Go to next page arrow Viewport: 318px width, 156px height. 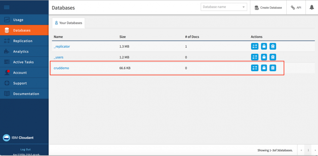point(315,150)
